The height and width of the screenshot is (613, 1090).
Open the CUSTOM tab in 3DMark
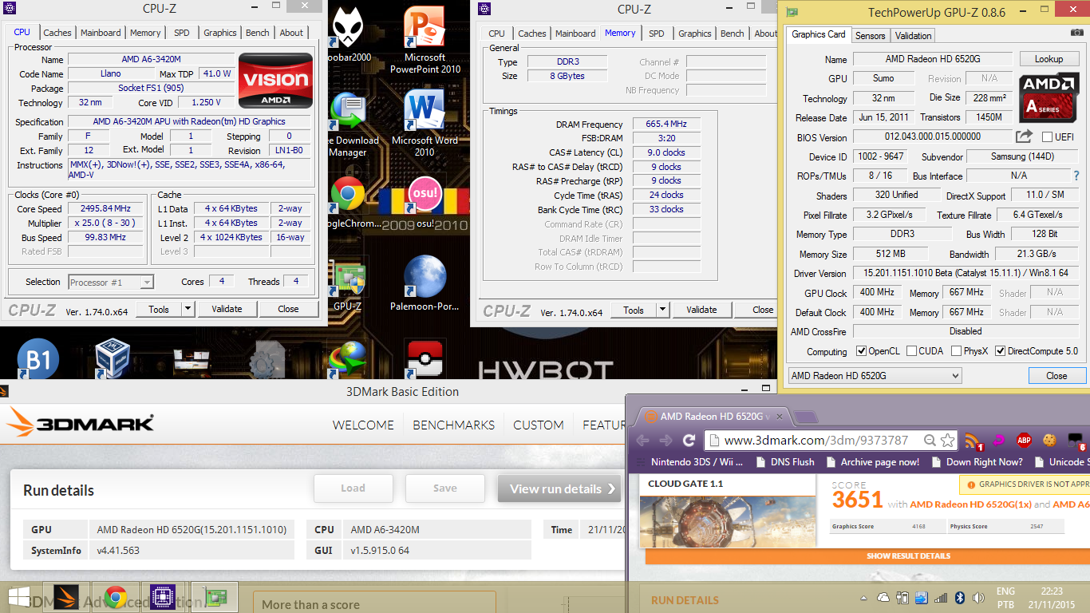click(x=538, y=425)
